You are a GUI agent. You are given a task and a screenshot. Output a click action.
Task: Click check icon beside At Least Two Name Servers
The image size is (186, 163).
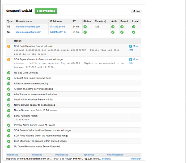tap(9, 78)
